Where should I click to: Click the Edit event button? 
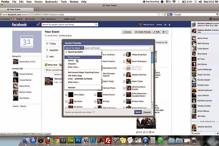(157, 32)
